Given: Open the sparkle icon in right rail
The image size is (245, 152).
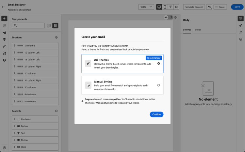Looking at the screenshot, I should click(x=241, y=32).
